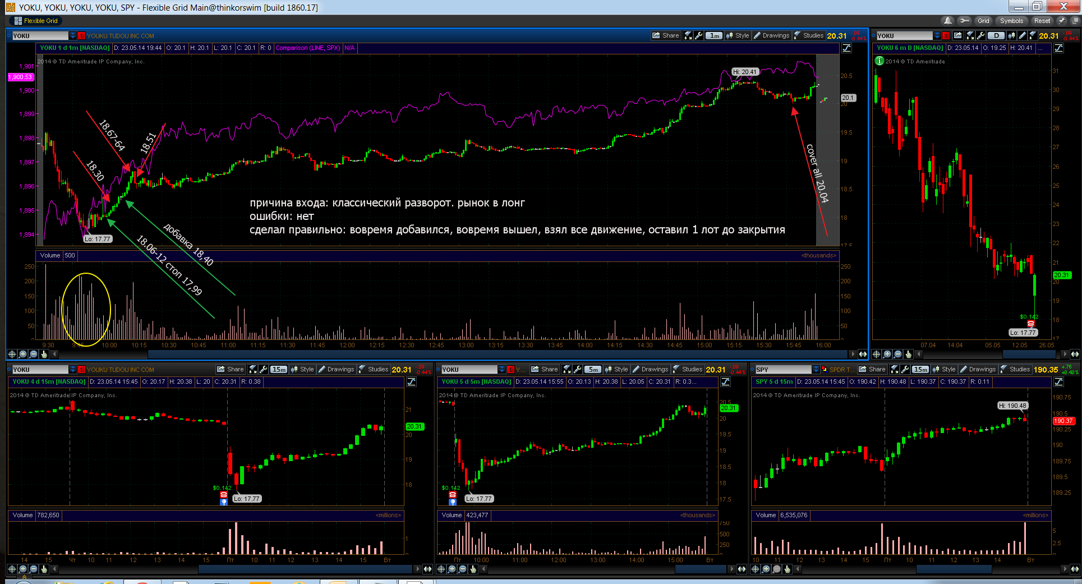
Task: Open drawings pencil icon on daily chart
Action: [1022, 36]
